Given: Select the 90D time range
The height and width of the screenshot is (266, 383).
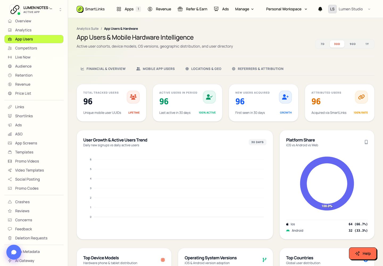Looking at the screenshot, I should (353, 44).
